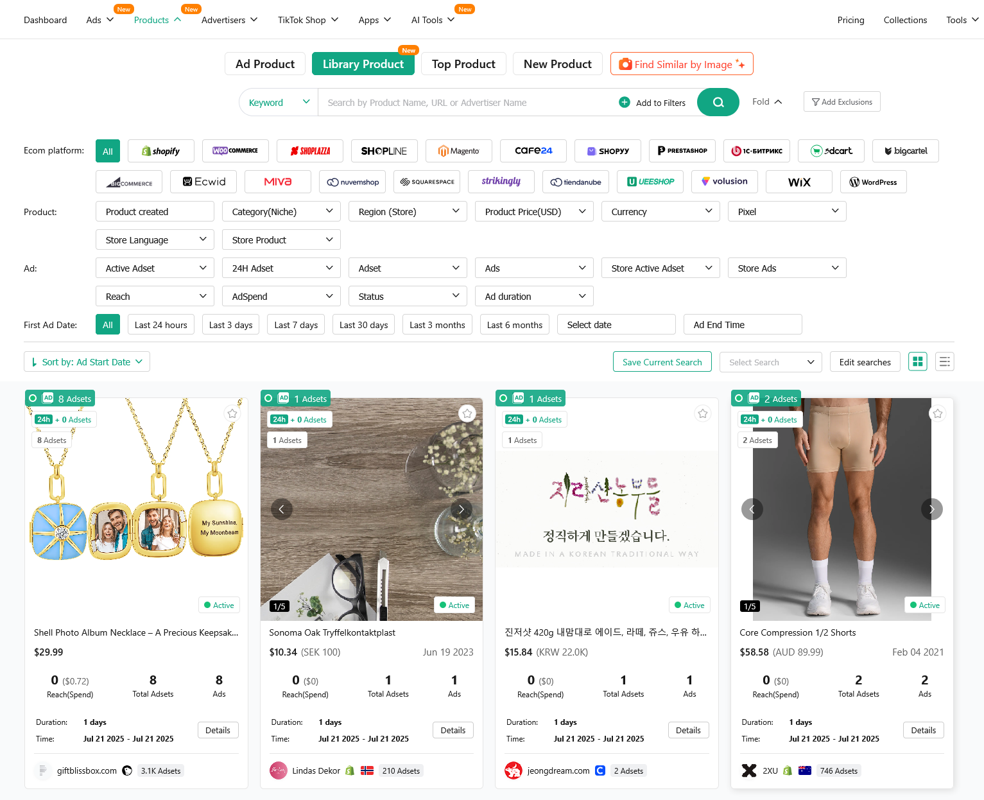Favorite the Korean product card star icon

(x=703, y=413)
